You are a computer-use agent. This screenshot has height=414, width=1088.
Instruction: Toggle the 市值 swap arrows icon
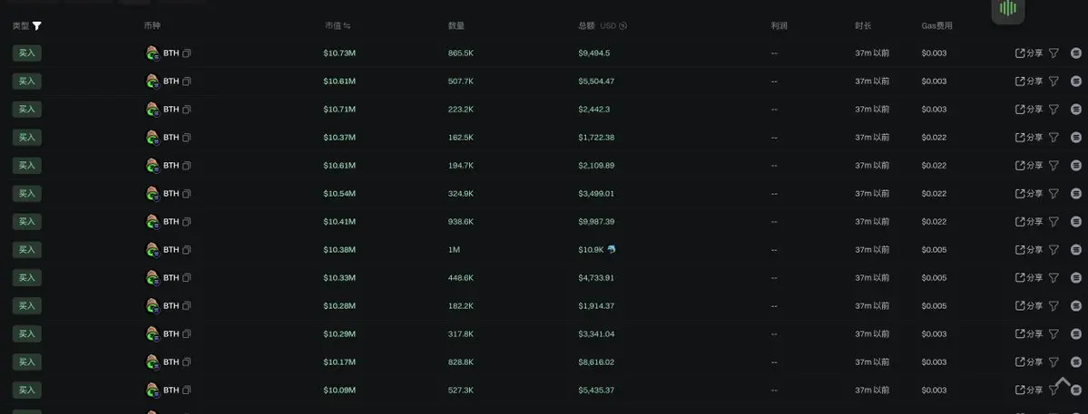click(x=347, y=25)
